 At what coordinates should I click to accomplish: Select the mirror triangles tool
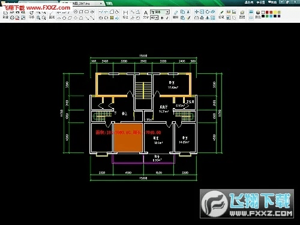207,17
